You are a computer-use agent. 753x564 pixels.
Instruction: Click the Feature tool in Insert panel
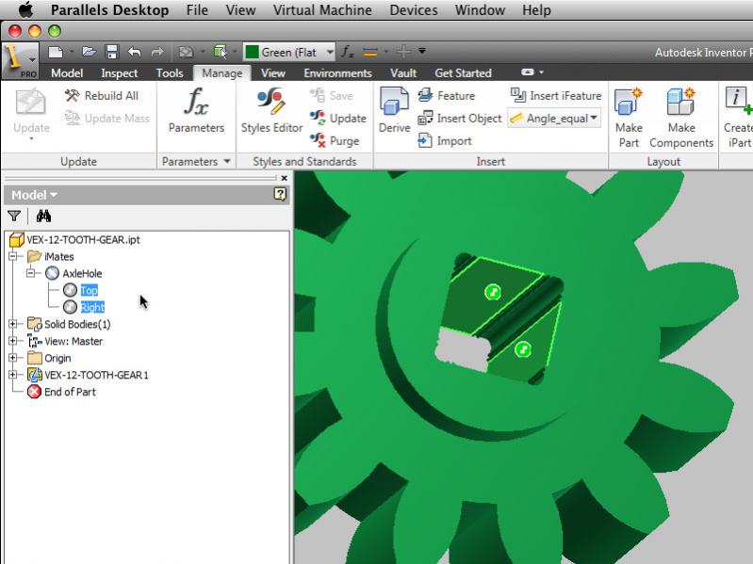pos(446,95)
